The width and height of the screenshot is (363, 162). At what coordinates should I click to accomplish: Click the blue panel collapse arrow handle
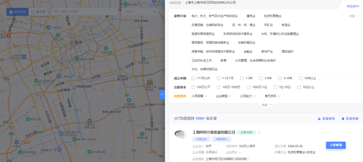(x=162, y=94)
